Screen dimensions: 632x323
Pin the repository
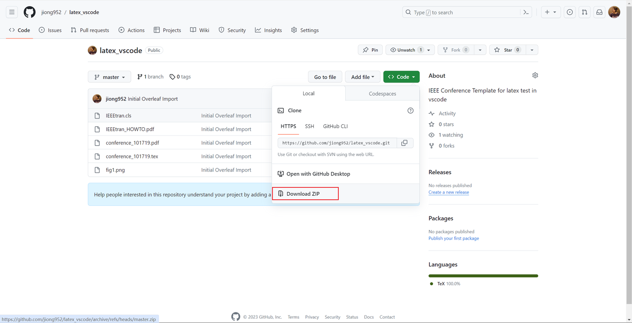pyautogui.click(x=370, y=50)
